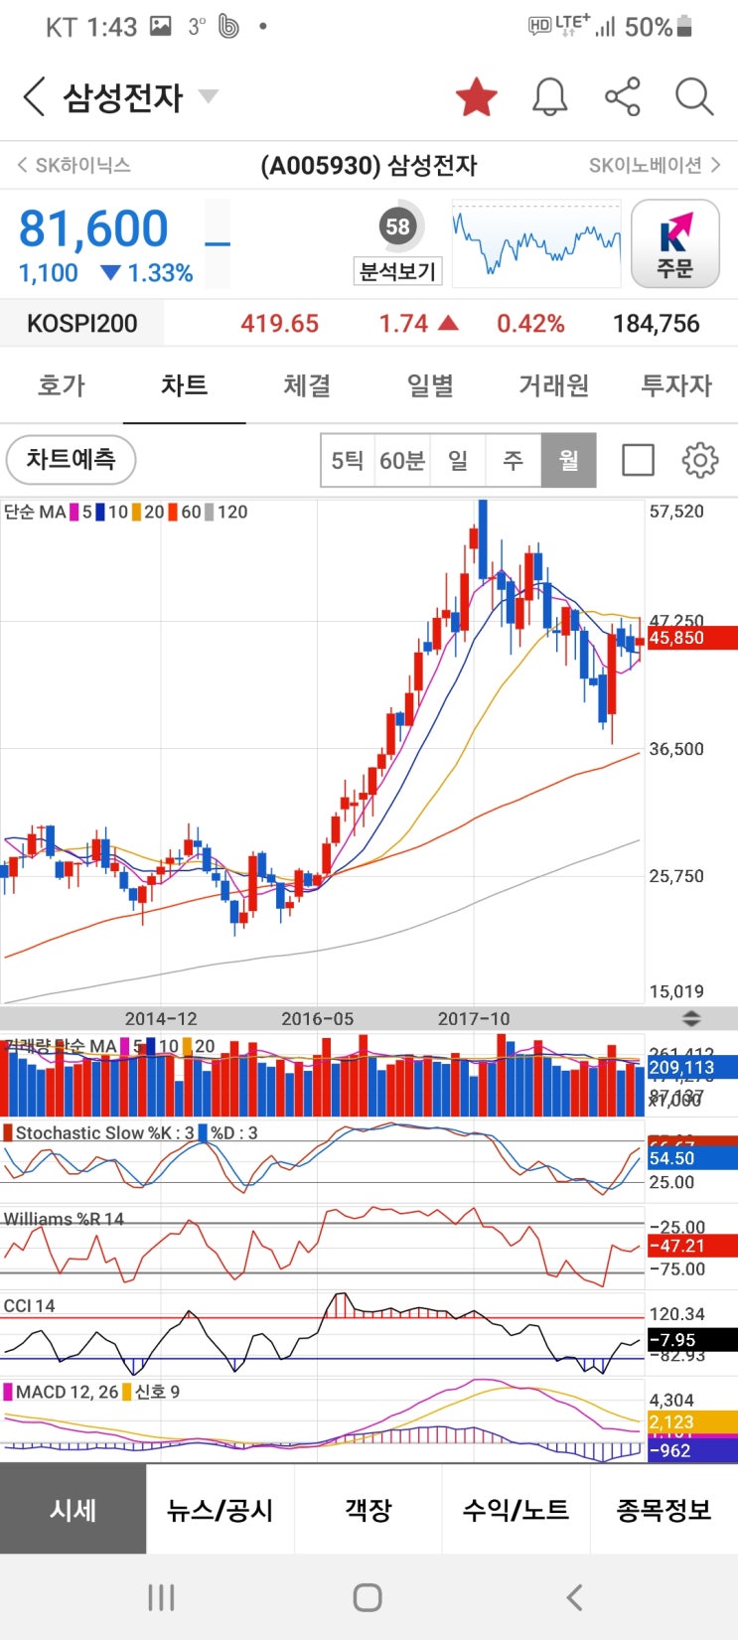Tap the 2014-12 date axis label
738x1640 pixels.
point(161,1019)
